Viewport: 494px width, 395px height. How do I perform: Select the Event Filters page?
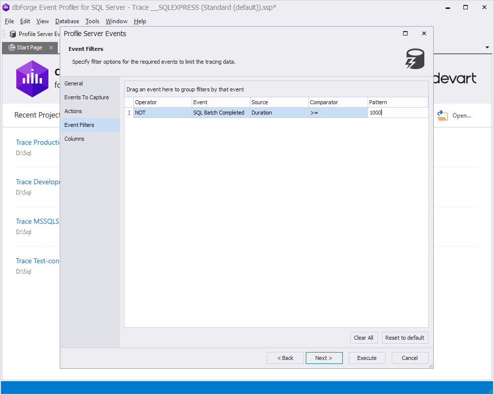(x=90, y=125)
